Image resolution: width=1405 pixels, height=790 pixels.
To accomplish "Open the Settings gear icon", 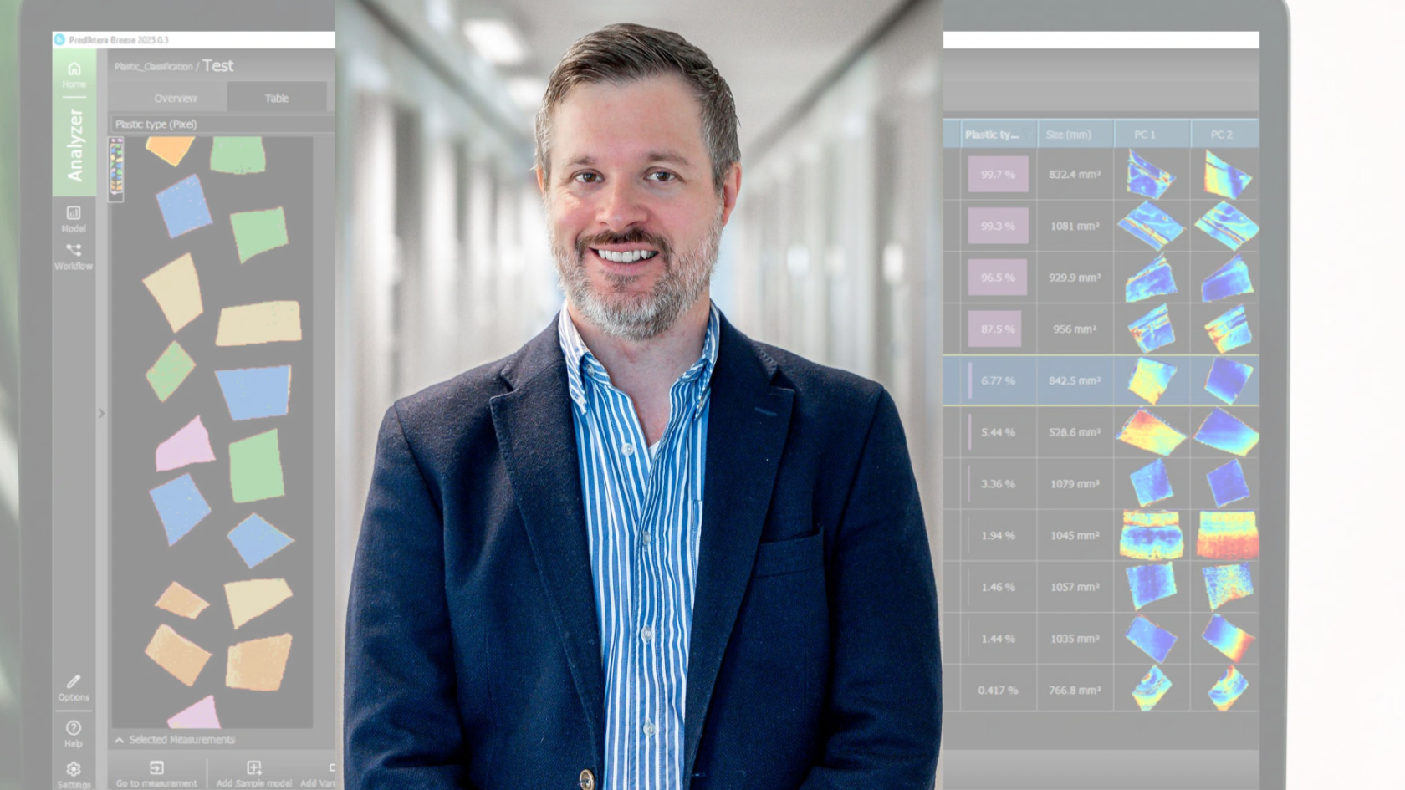I will click(x=74, y=769).
